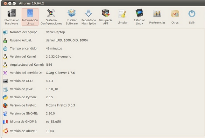The width and height of the screenshot is (205, 138).
Task: Choose Repositorio Mas rápido
Action: pos(88,17)
